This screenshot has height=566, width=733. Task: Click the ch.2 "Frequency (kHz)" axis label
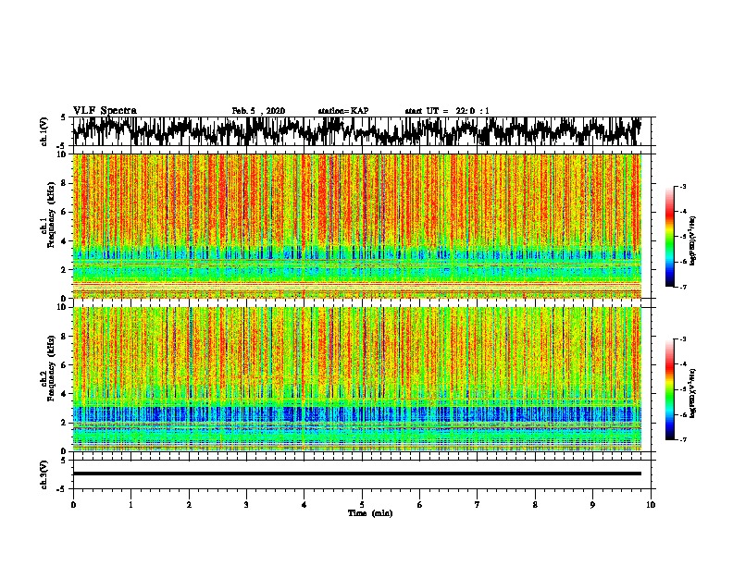click(x=51, y=367)
